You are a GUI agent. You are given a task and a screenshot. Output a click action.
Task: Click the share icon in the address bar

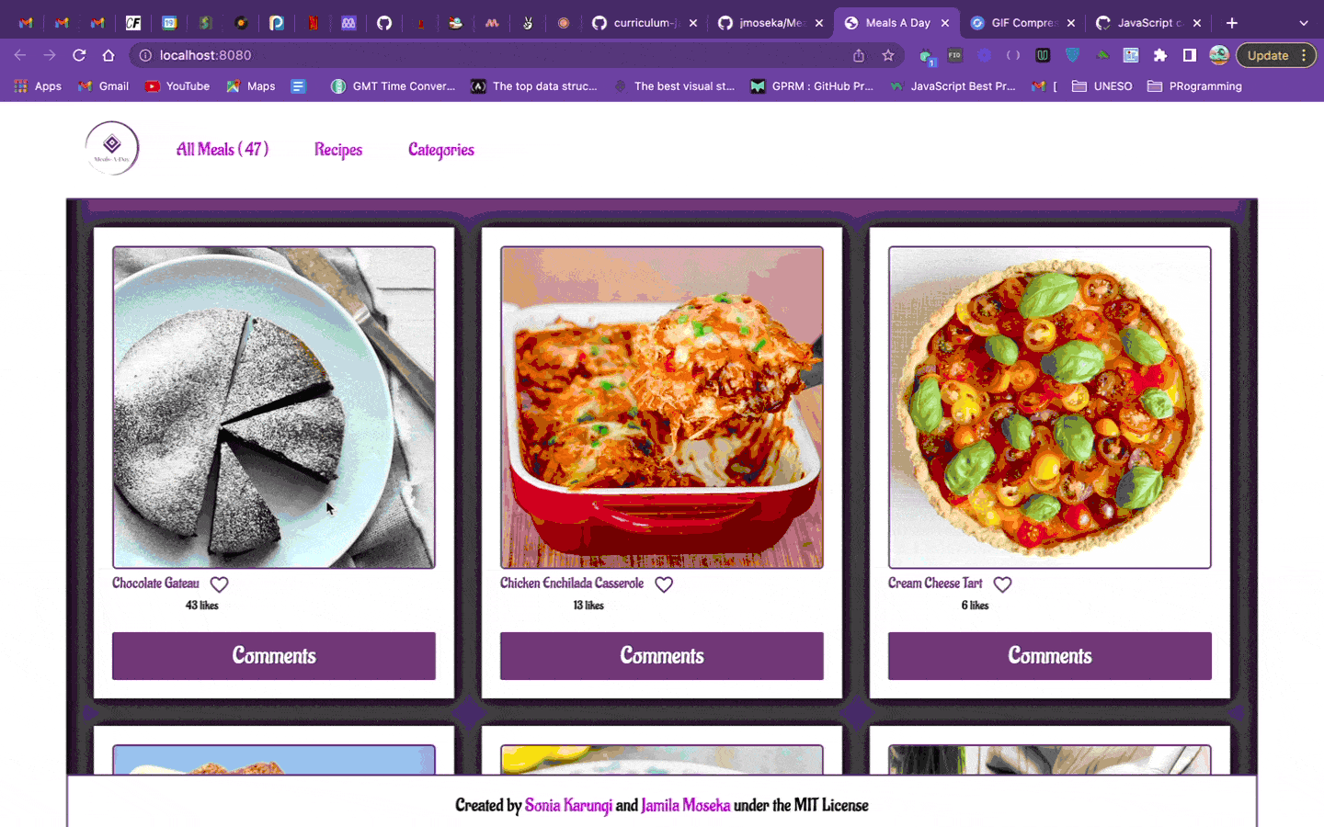click(859, 55)
